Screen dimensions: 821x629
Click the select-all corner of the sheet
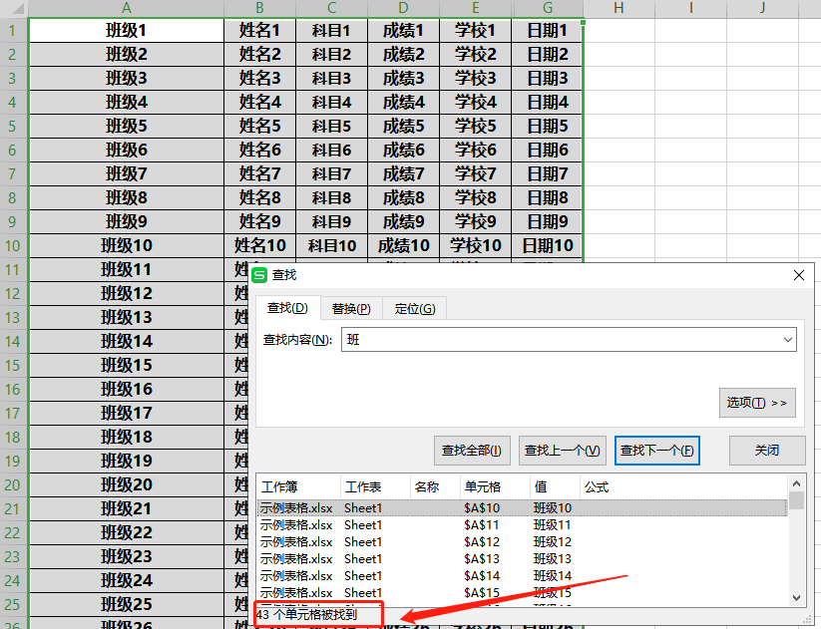[x=13, y=8]
